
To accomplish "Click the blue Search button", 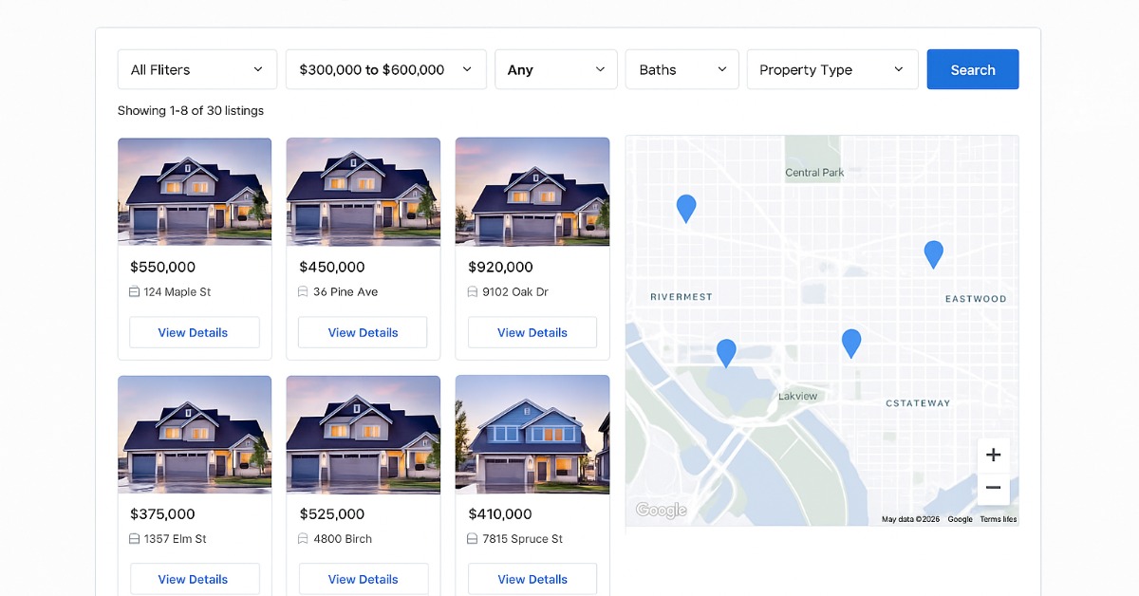I will (x=973, y=69).
